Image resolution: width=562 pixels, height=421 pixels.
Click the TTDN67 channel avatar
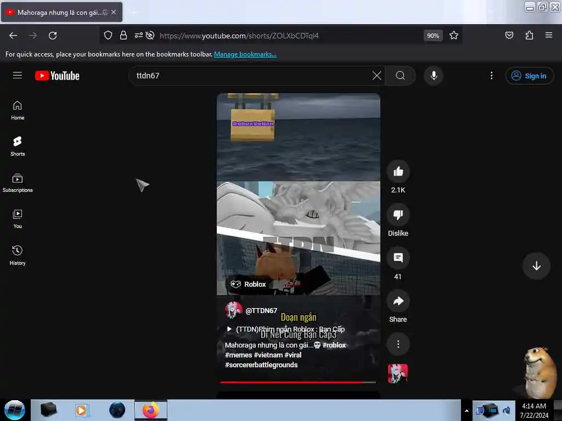[233, 310]
